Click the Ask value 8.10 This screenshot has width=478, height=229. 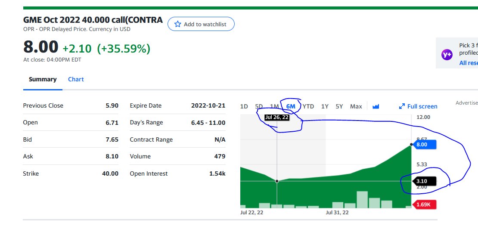pyautogui.click(x=112, y=156)
